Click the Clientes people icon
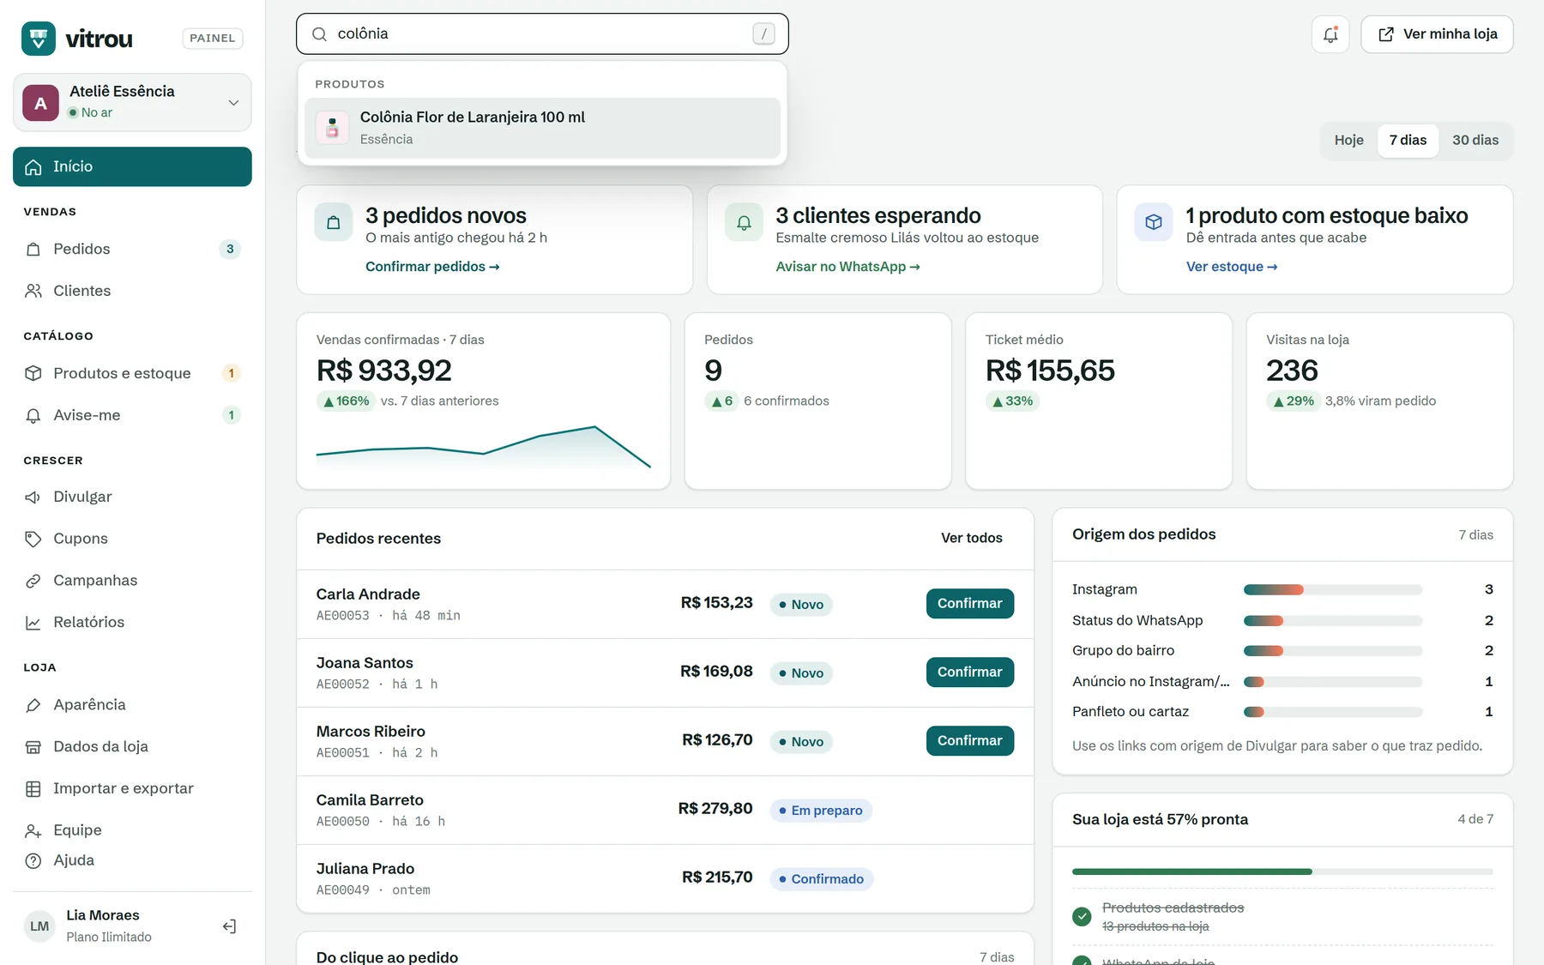This screenshot has width=1544, height=965. pyautogui.click(x=33, y=291)
